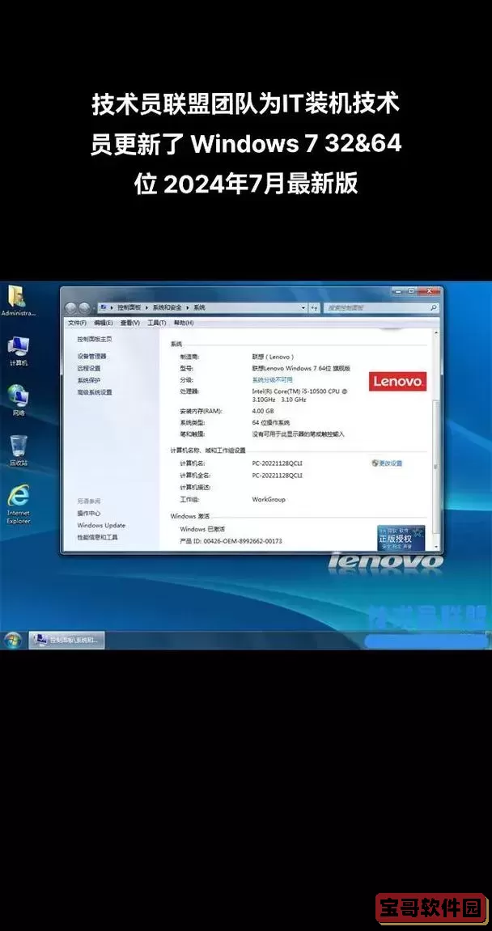Select the 产品 ID 00426-OEM-8992662-00173 text
Screen dimensions: 492x931
tap(231, 541)
